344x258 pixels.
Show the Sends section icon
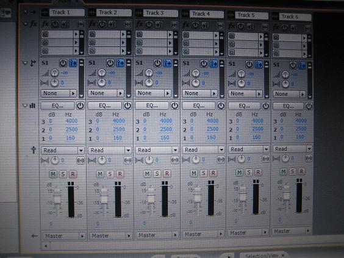[33, 63]
